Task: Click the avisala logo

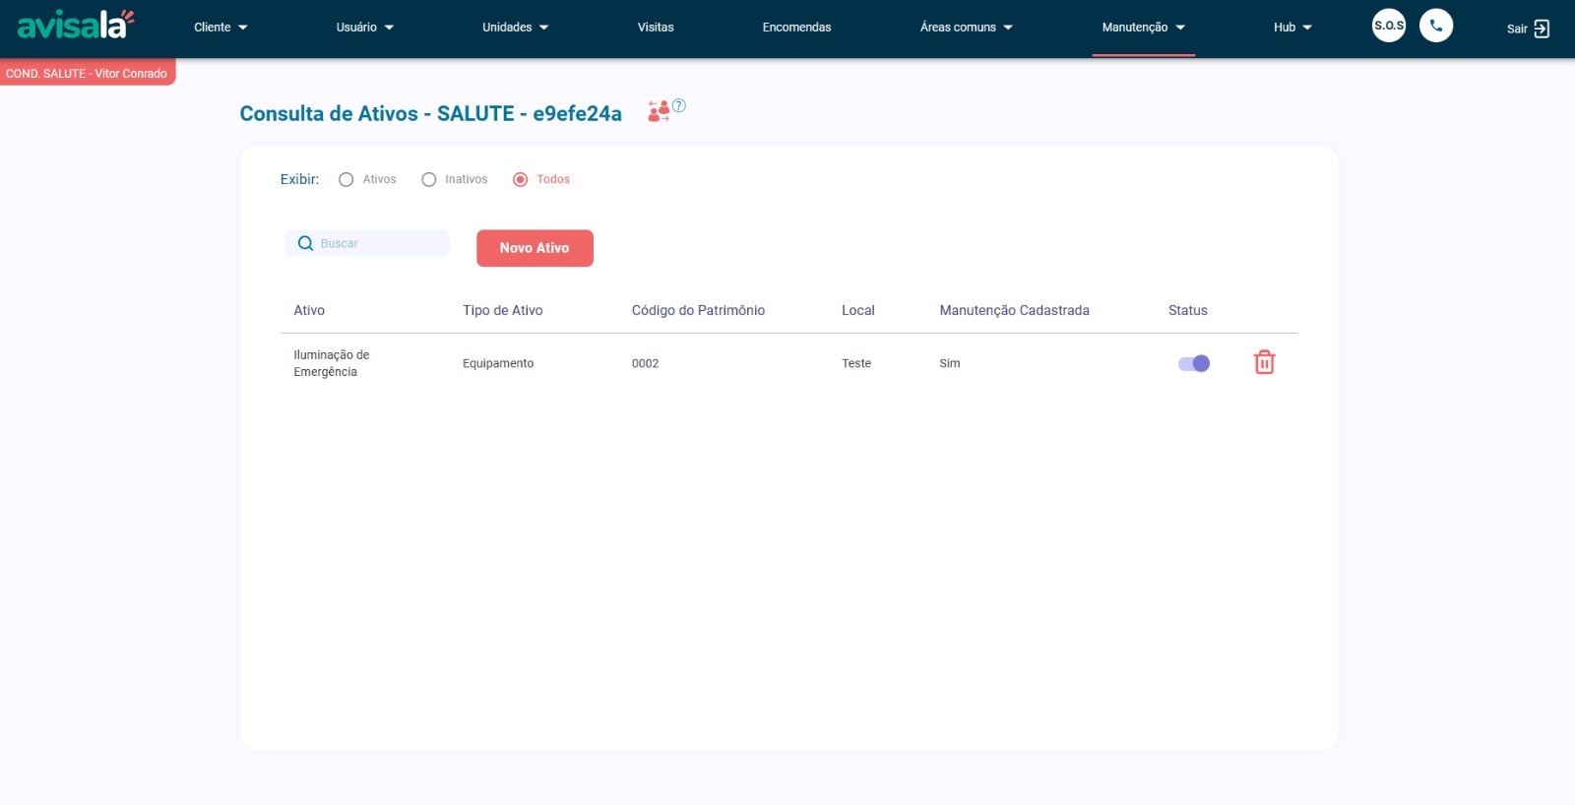Action: click(x=76, y=25)
